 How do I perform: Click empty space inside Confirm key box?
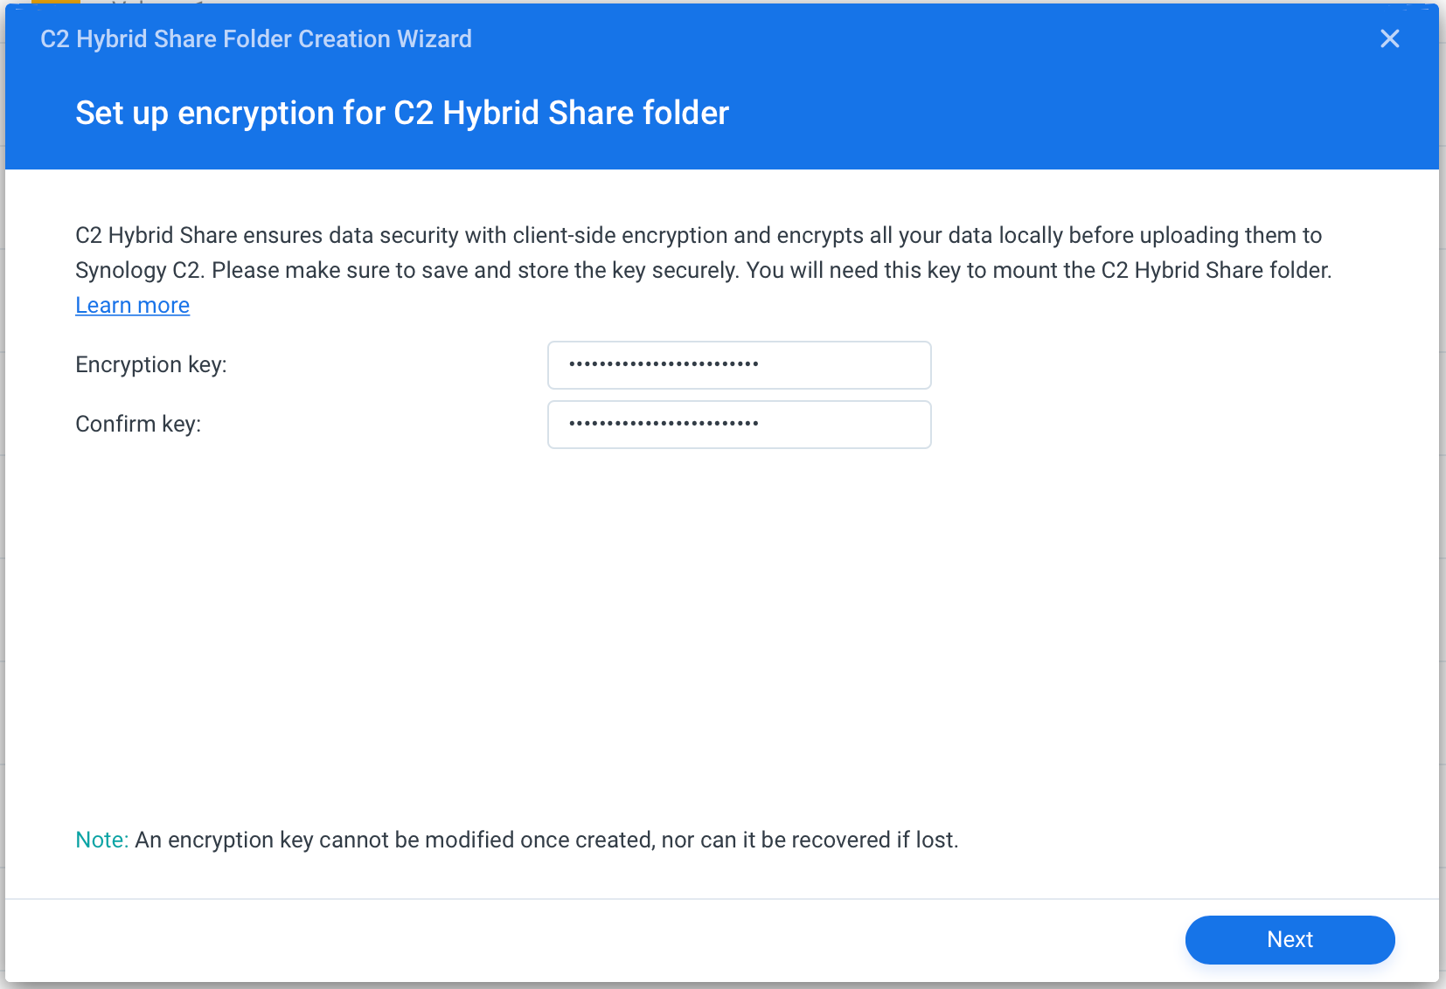[x=844, y=425]
